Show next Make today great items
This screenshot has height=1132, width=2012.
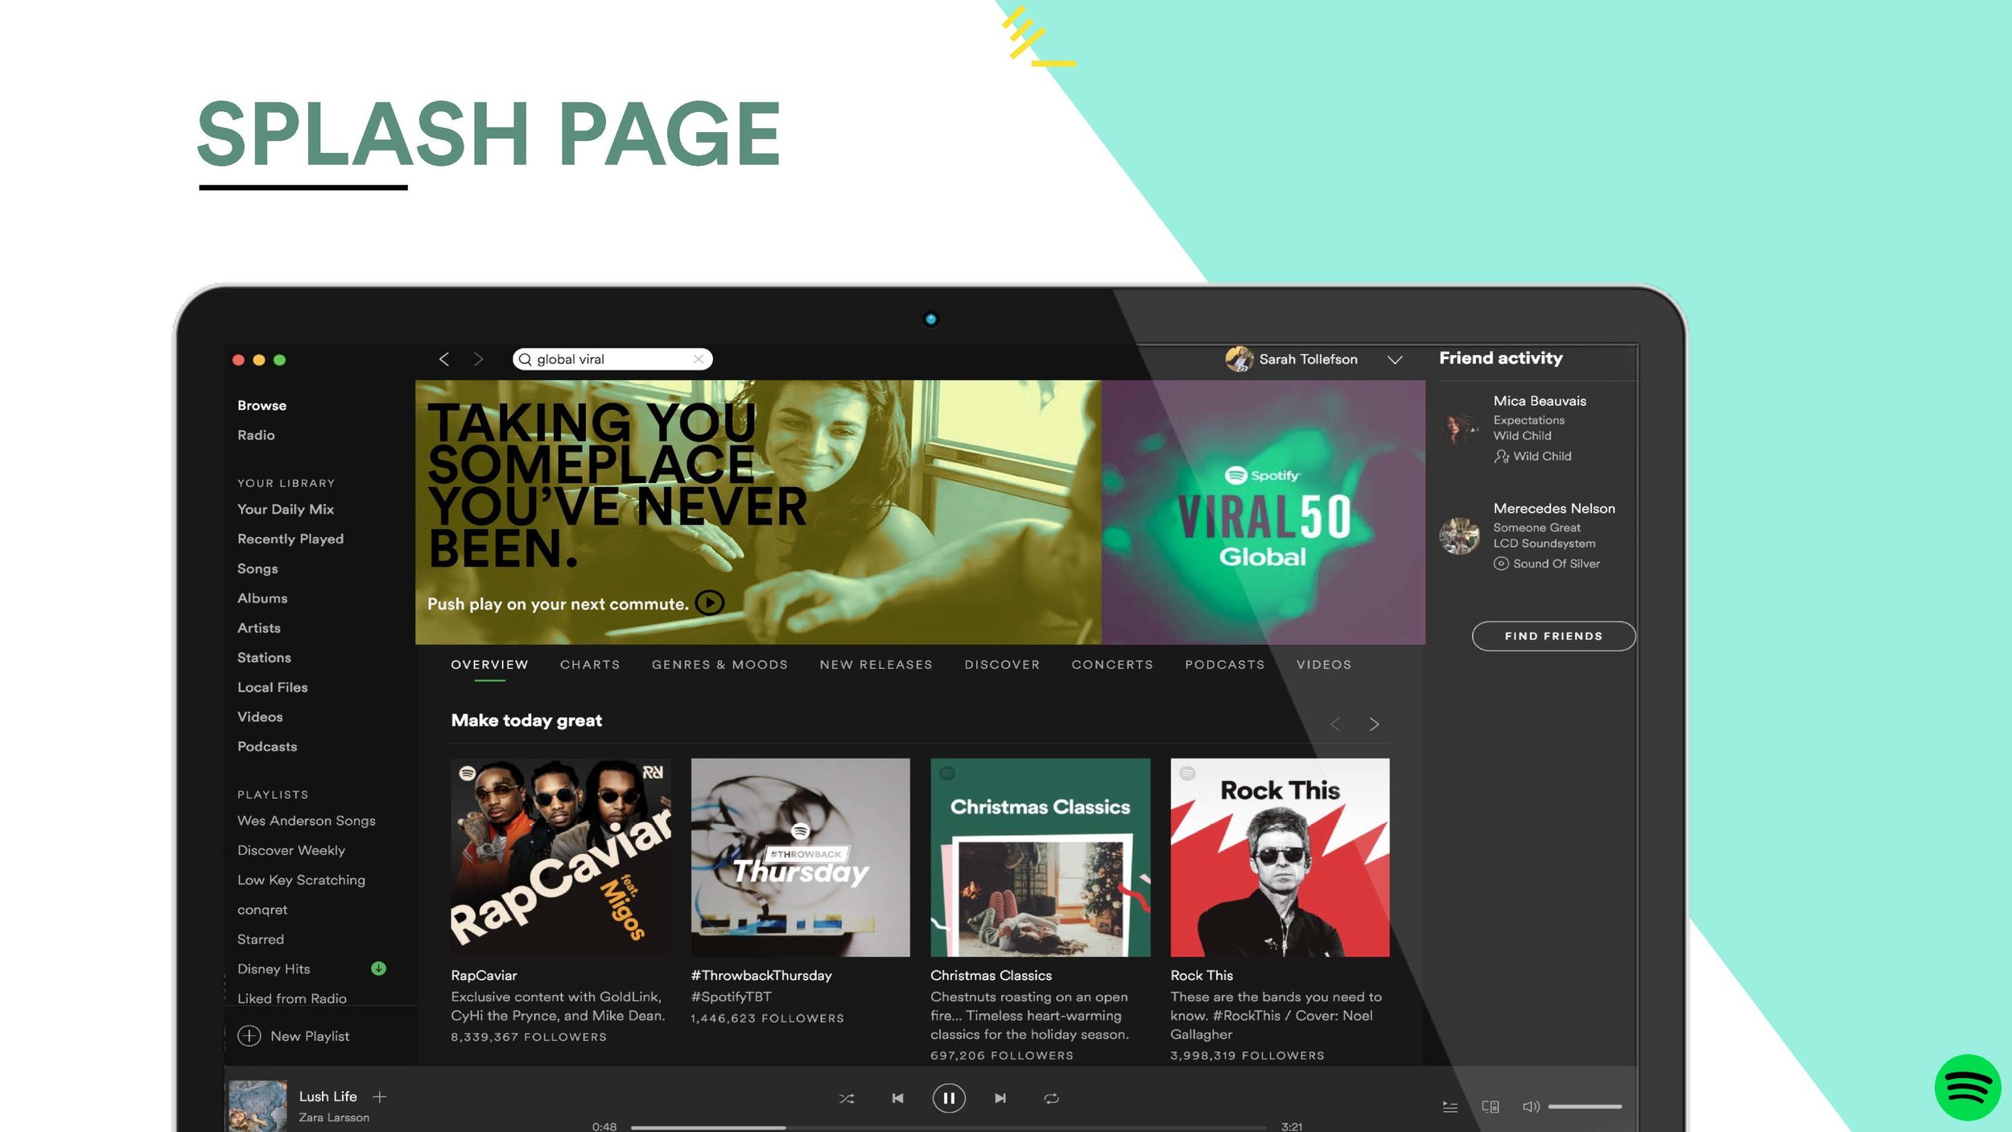[x=1375, y=725]
